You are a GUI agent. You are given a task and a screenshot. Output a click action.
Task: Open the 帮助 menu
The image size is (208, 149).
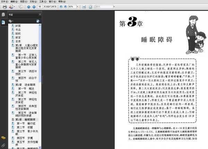pyautogui.click(x=62, y=2)
